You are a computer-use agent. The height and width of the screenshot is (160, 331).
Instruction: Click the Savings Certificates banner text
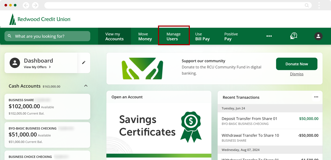click(147, 126)
